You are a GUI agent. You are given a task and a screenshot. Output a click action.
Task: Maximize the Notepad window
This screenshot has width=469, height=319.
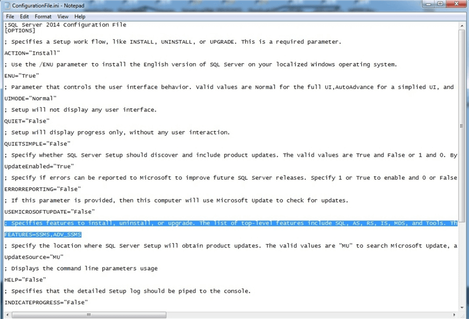440,4
